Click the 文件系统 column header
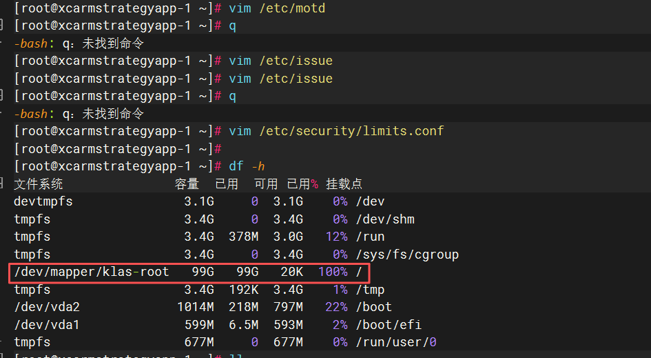The width and height of the screenshot is (651, 358). tap(39, 184)
